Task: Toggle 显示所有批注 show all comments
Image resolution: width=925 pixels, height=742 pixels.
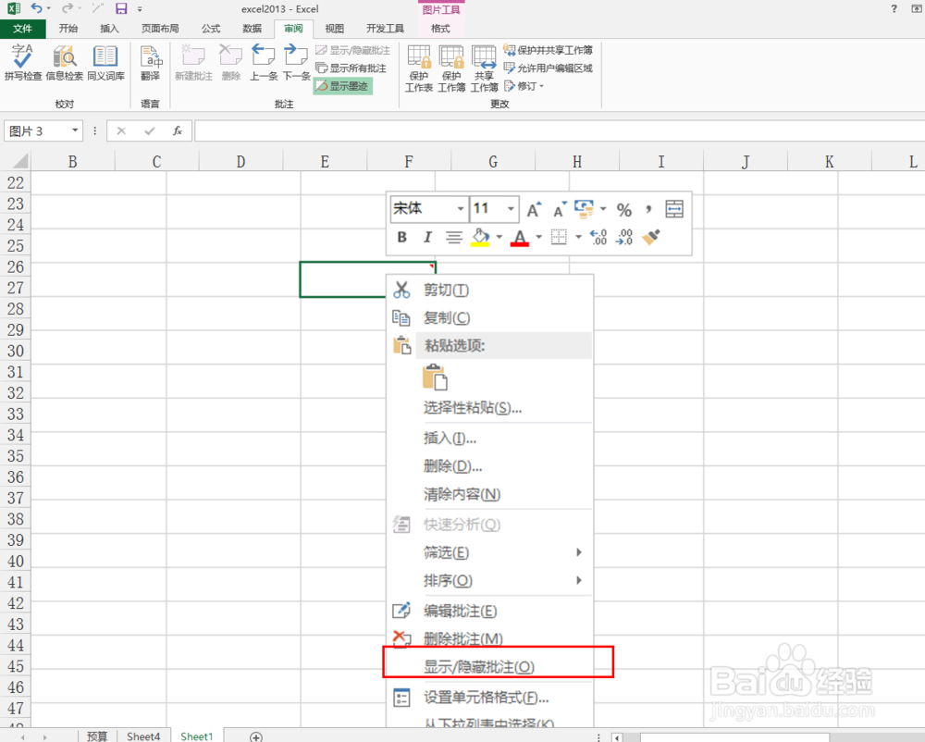Action: (352, 68)
